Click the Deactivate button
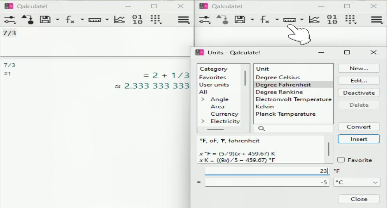 click(x=359, y=93)
